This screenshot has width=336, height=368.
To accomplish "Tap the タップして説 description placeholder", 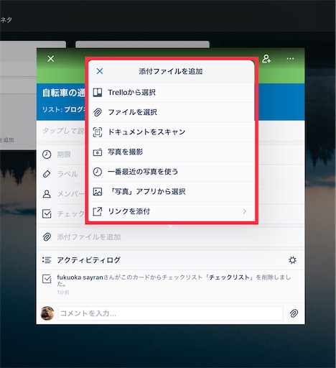I will click(x=63, y=131).
